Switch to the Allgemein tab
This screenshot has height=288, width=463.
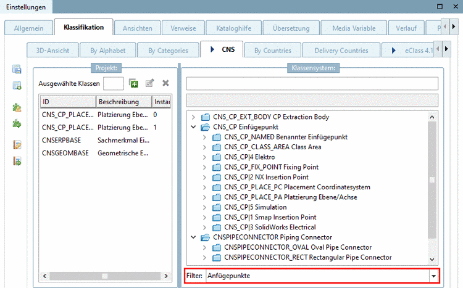28,28
